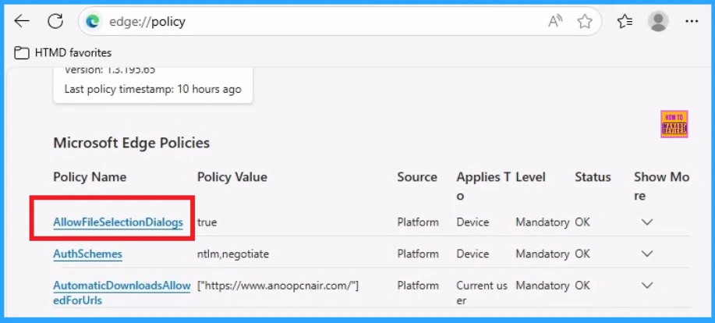Image resolution: width=715 pixels, height=323 pixels.
Task: Open Read Aloud from address bar
Action: (555, 21)
